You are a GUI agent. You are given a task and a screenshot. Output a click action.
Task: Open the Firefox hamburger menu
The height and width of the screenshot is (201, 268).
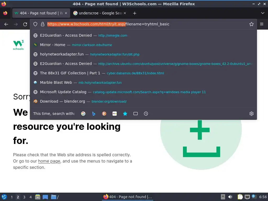262,24
